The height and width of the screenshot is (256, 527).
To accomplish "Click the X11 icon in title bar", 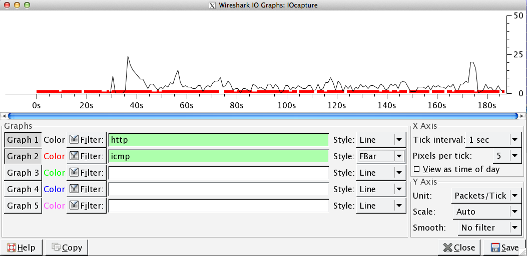I will 212,5.
